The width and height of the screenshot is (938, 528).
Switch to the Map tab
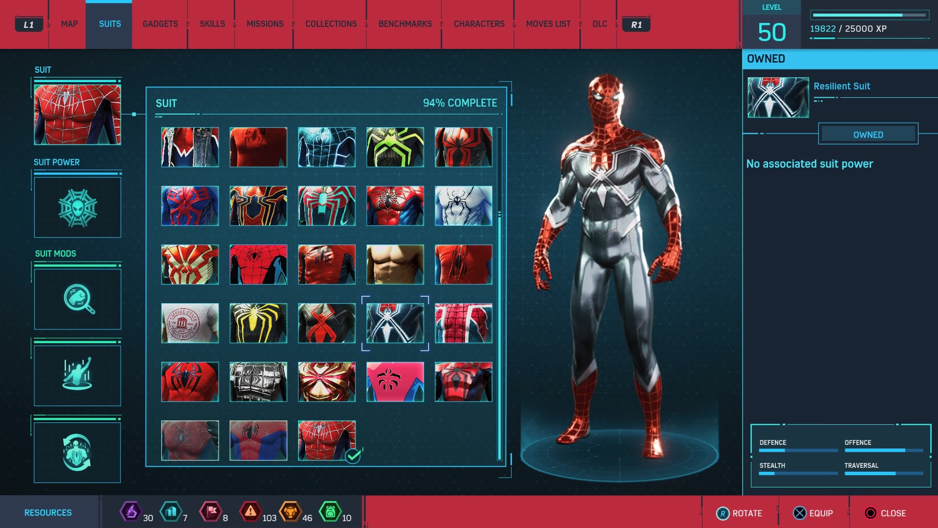(x=69, y=24)
